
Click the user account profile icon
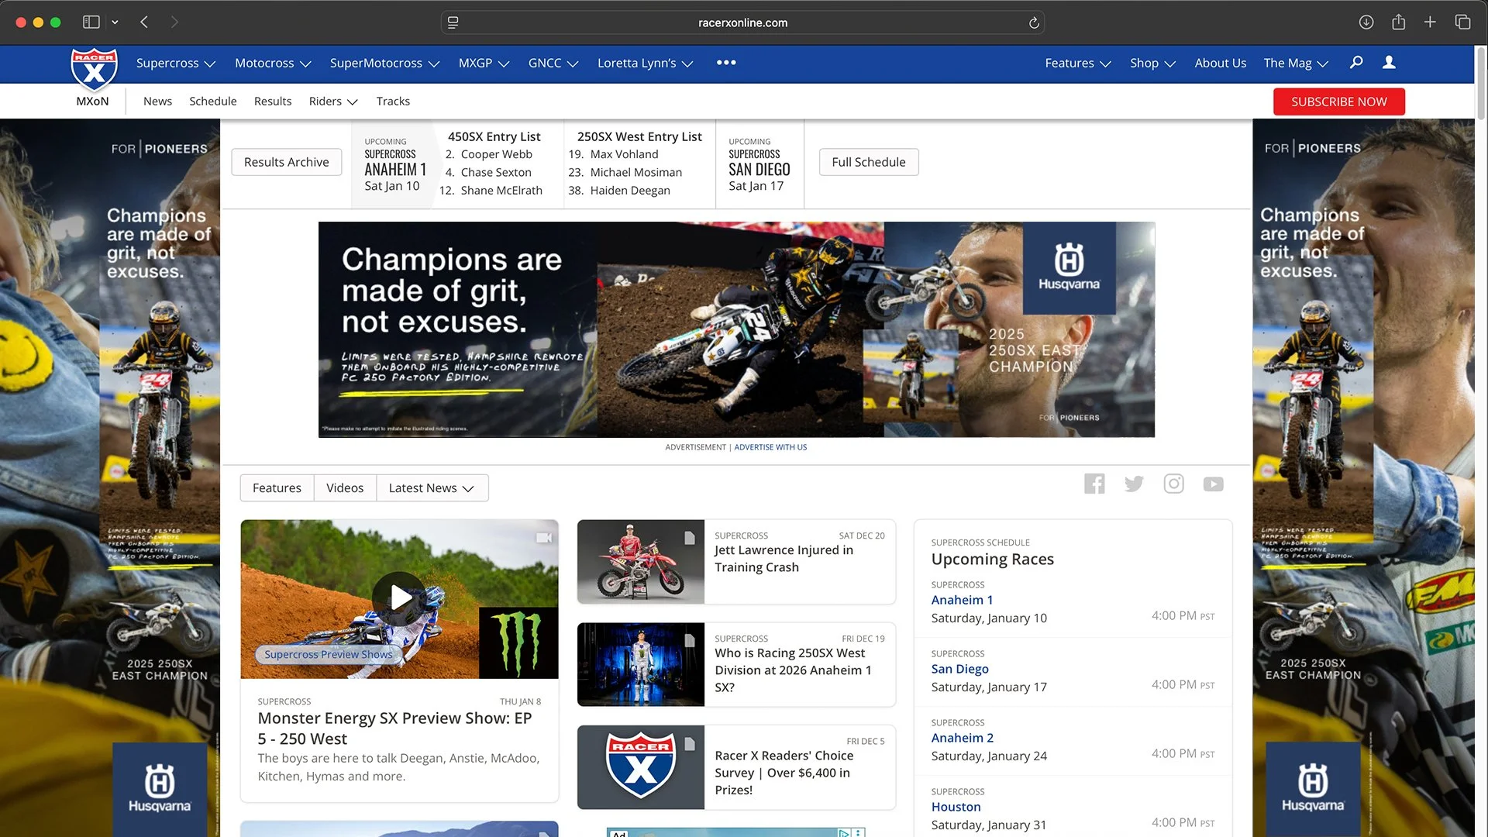tap(1389, 63)
